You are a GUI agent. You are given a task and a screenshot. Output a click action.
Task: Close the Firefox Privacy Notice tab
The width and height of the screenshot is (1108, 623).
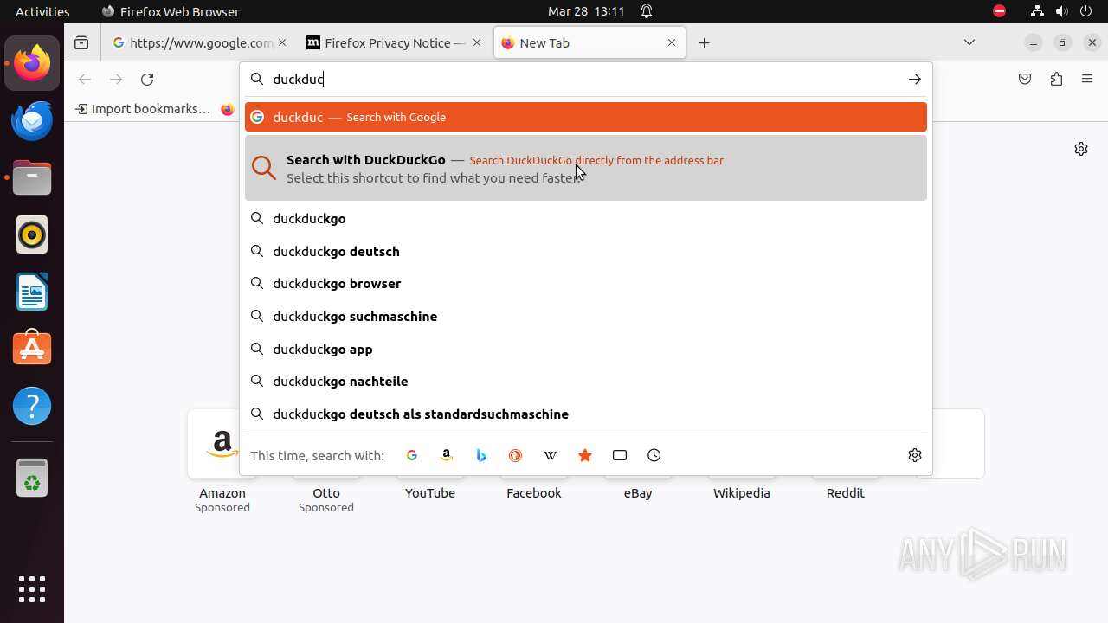coord(477,42)
